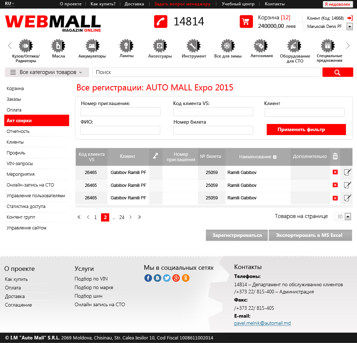
Task: Open the Кузов/Оптика/Радиаторы category icon
Action: [x=26, y=46]
